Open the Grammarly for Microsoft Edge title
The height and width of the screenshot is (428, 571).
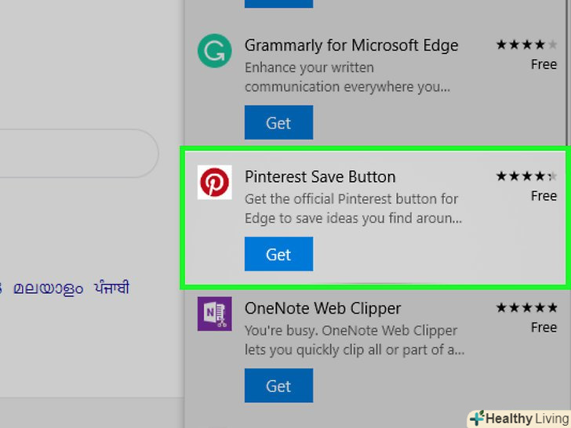click(x=351, y=45)
